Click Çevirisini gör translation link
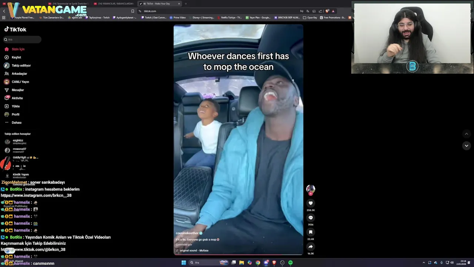 click(x=184, y=245)
